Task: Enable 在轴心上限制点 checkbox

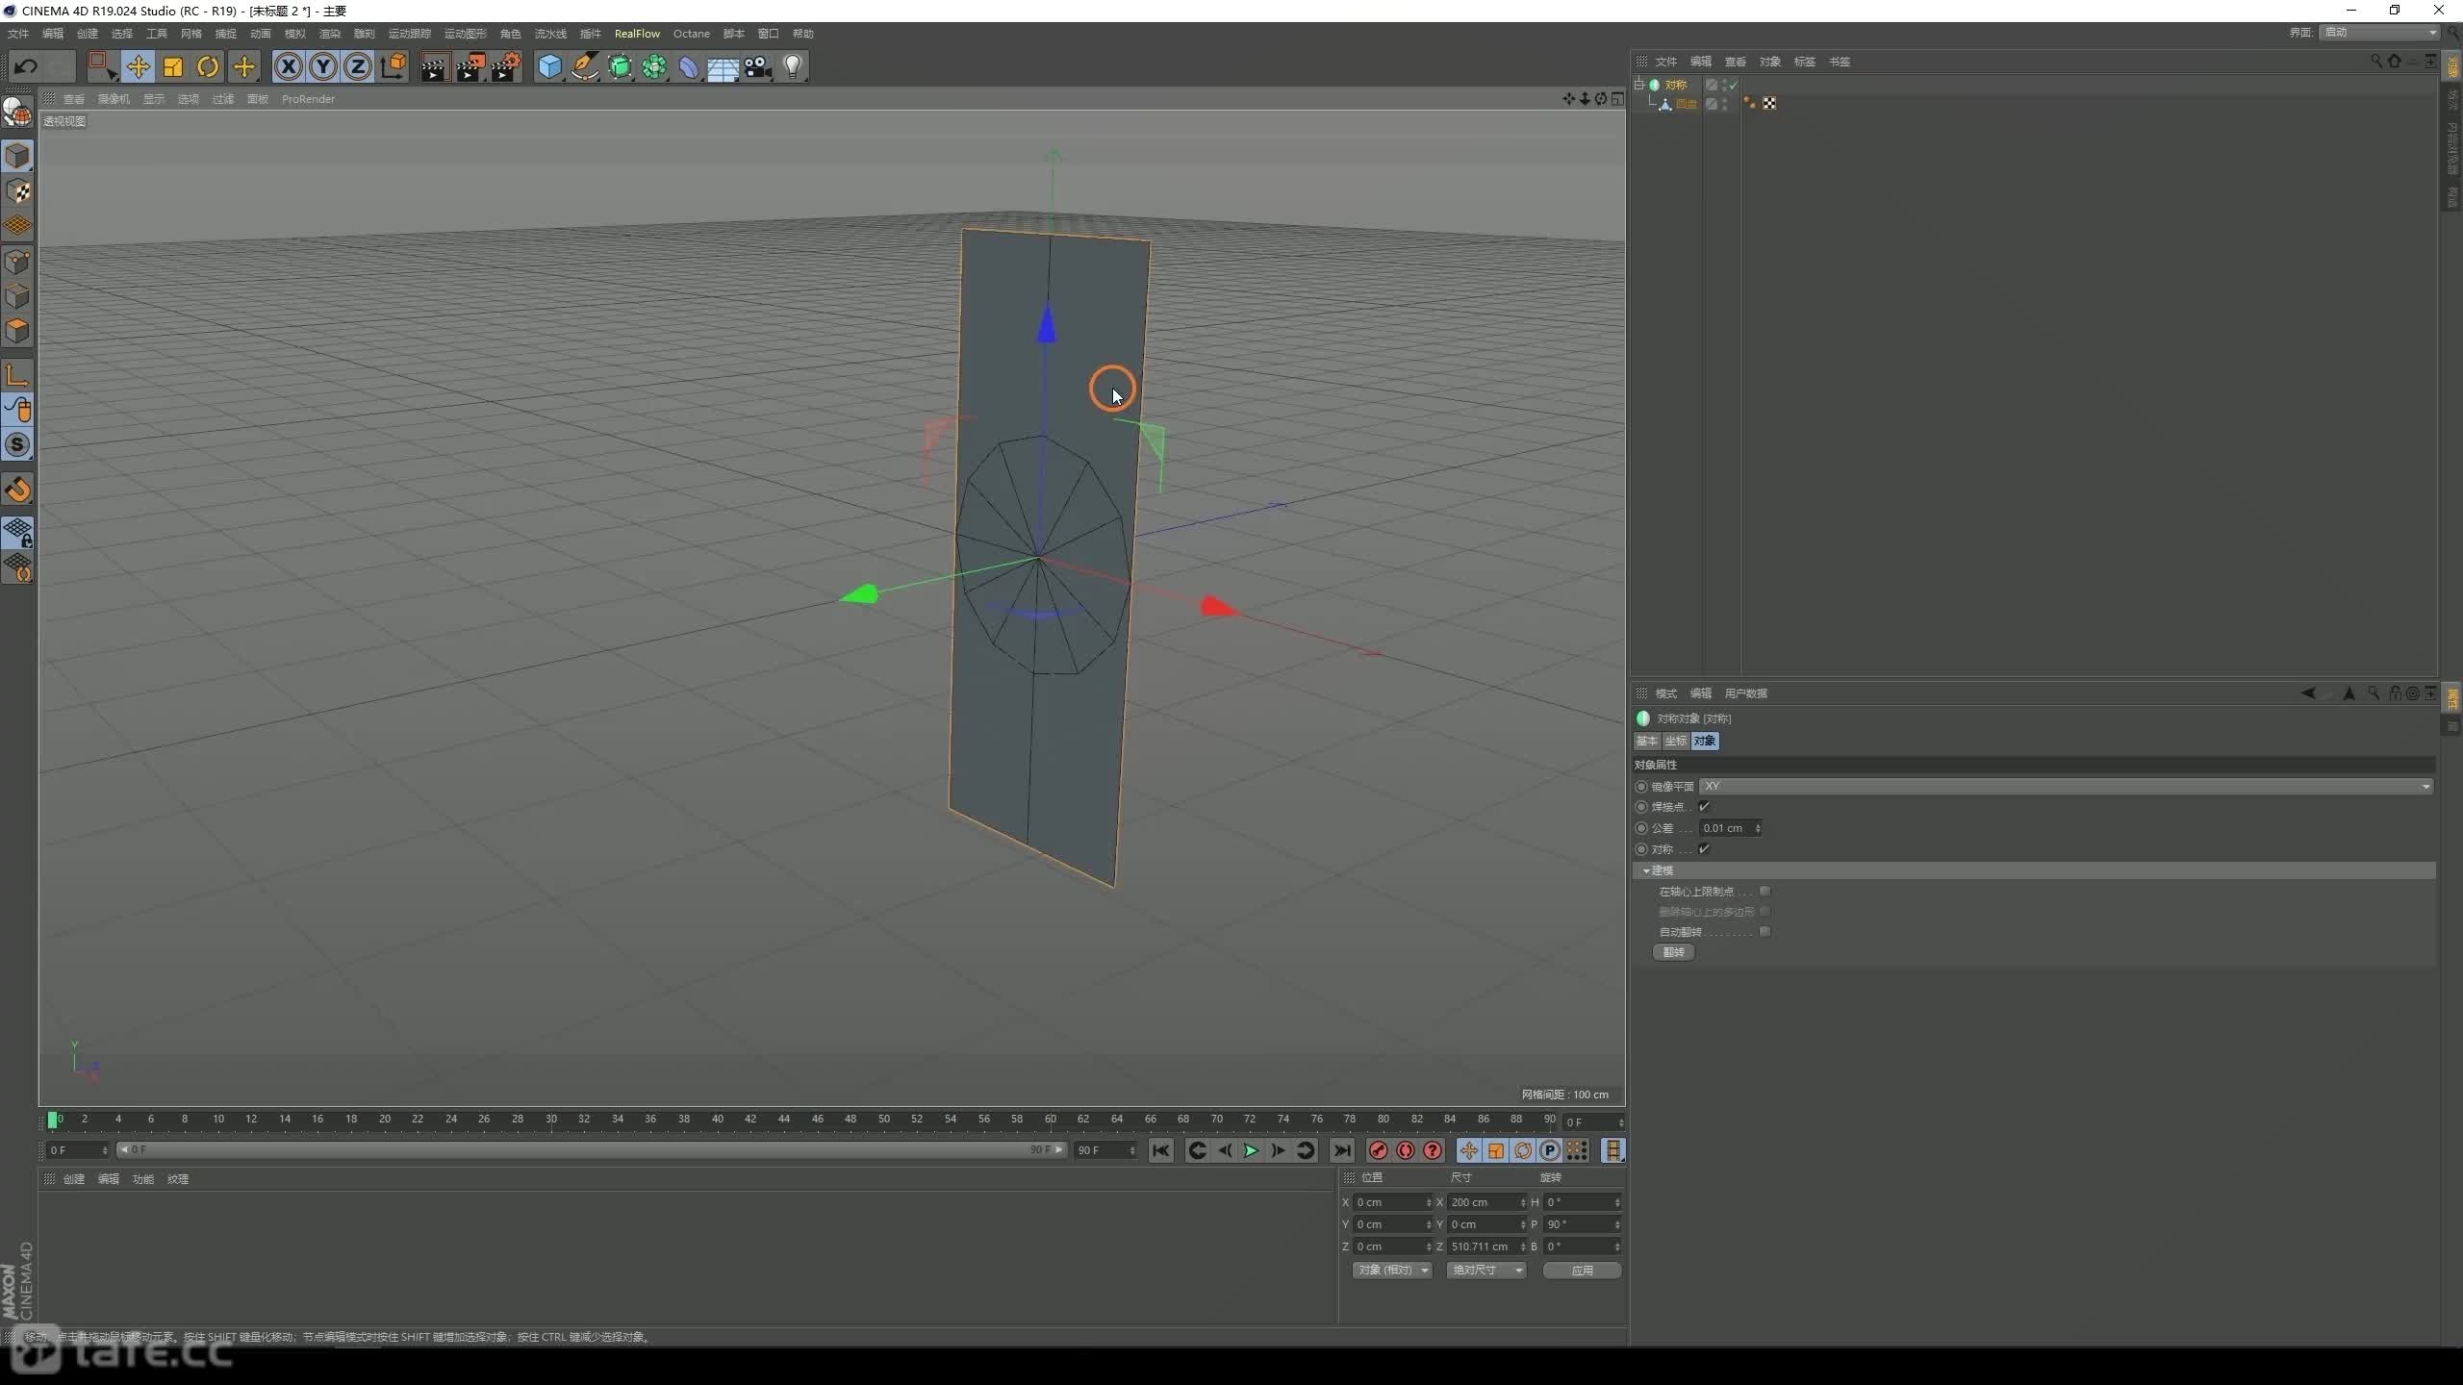Action: [1765, 892]
